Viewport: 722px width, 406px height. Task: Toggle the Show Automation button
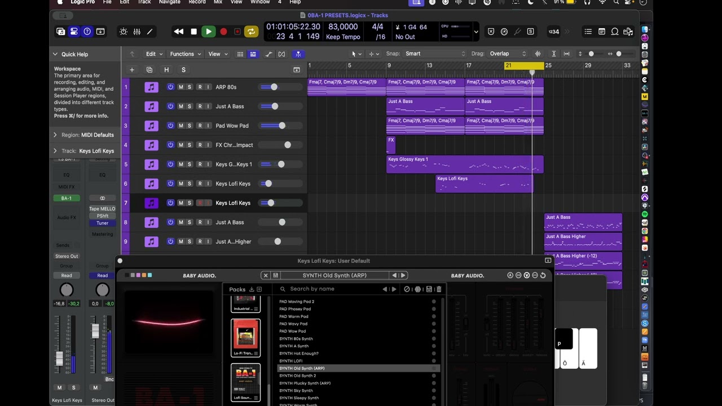(268, 54)
